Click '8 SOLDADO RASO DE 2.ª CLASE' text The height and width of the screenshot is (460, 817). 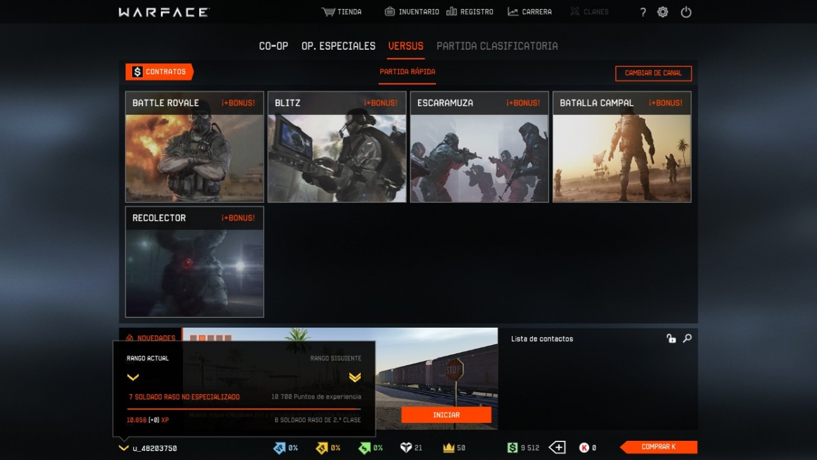click(317, 420)
